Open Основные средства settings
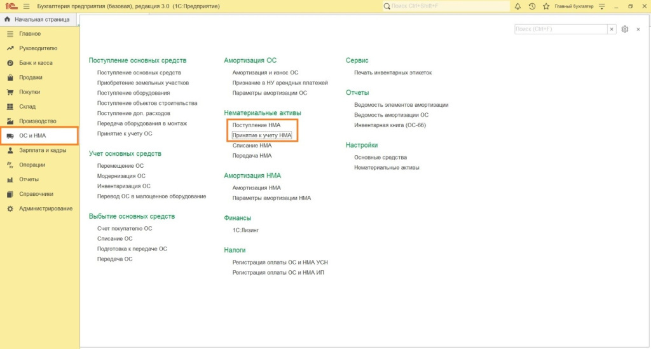The width and height of the screenshot is (651, 349). pos(380,157)
